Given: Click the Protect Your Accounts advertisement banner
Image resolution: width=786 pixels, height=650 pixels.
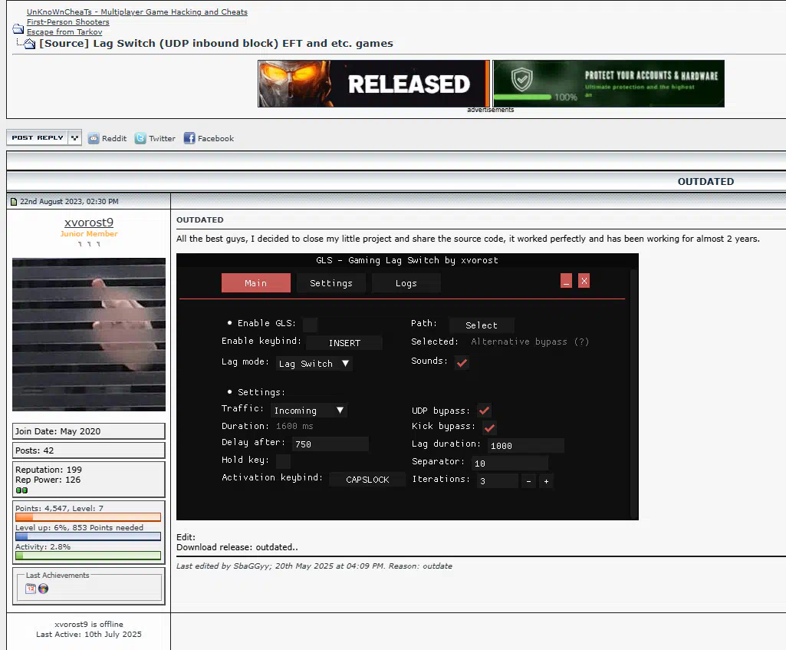Looking at the screenshot, I should tap(609, 84).
